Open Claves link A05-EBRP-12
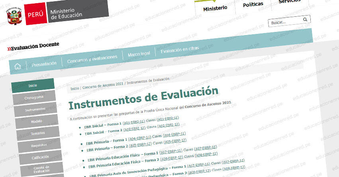The width and height of the screenshot is (339, 177). pyautogui.click(x=175, y=141)
